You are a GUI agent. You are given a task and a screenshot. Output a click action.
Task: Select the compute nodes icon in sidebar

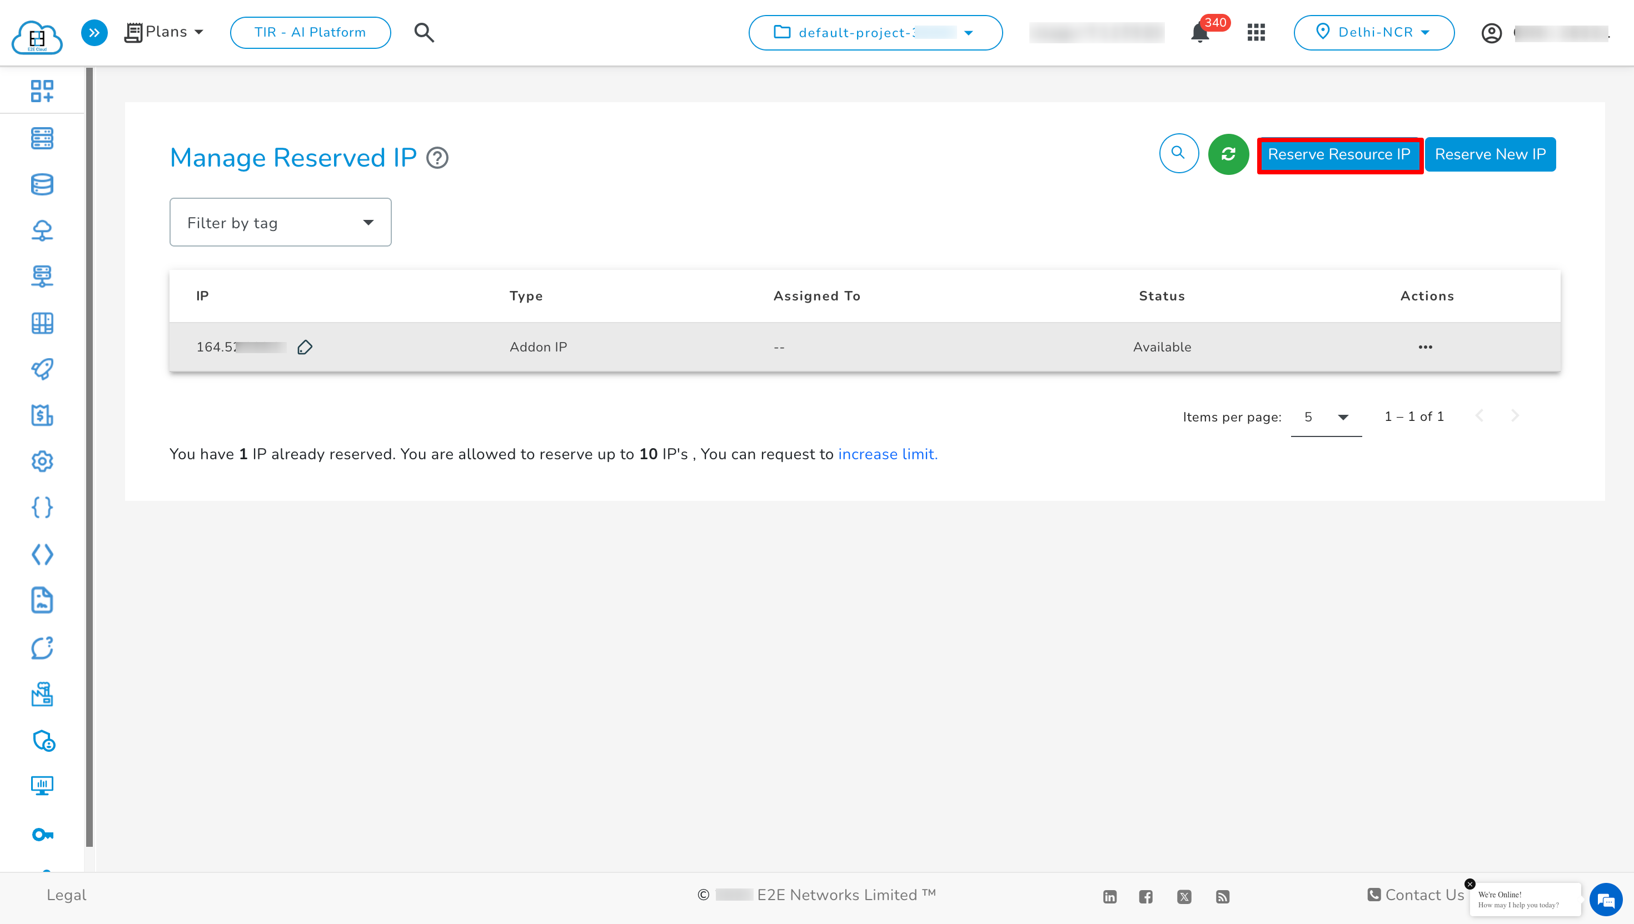42,138
